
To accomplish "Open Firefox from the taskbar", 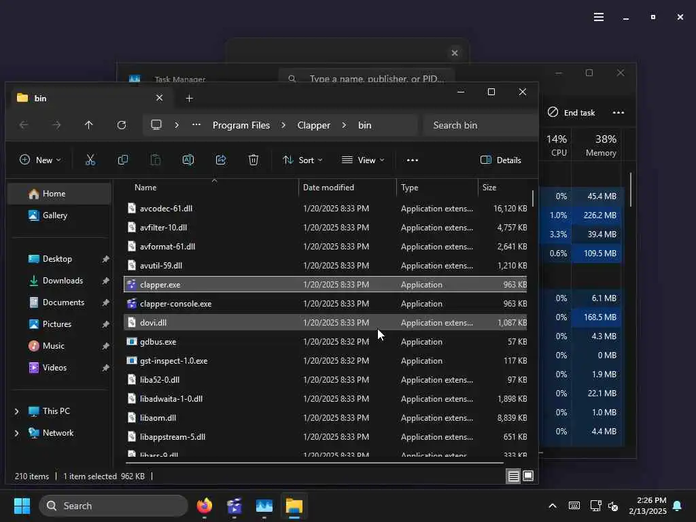I will pos(205,506).
